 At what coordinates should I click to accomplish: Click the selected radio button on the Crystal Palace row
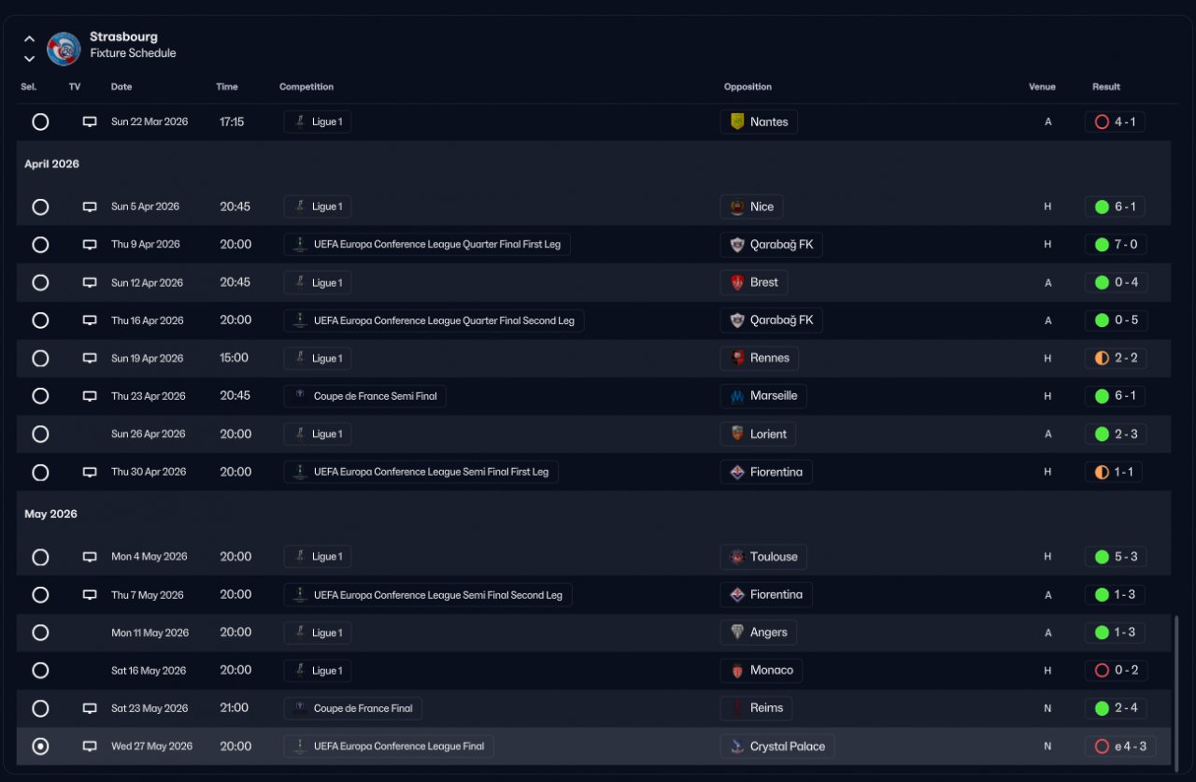(x=40, y=746)
